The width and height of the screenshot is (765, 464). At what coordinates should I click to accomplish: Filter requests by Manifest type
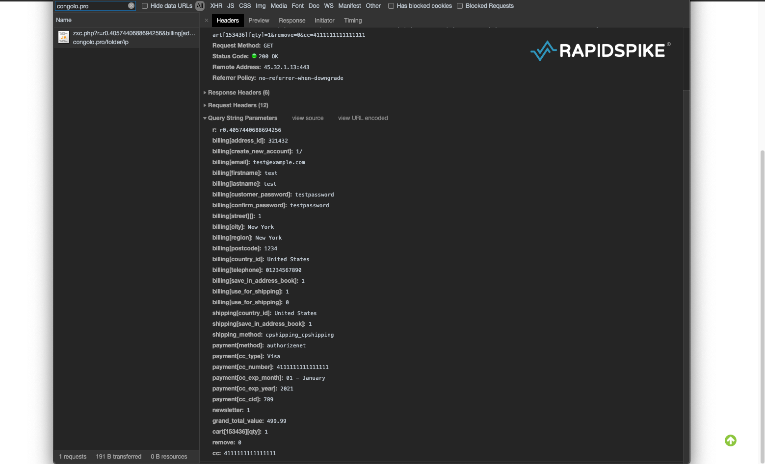349,6
